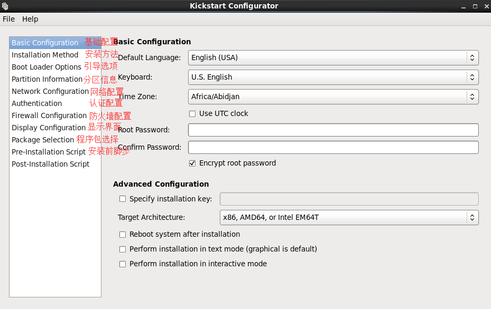Open the Help menu
This screenshot has width=491, height=309.
point(30,19)
